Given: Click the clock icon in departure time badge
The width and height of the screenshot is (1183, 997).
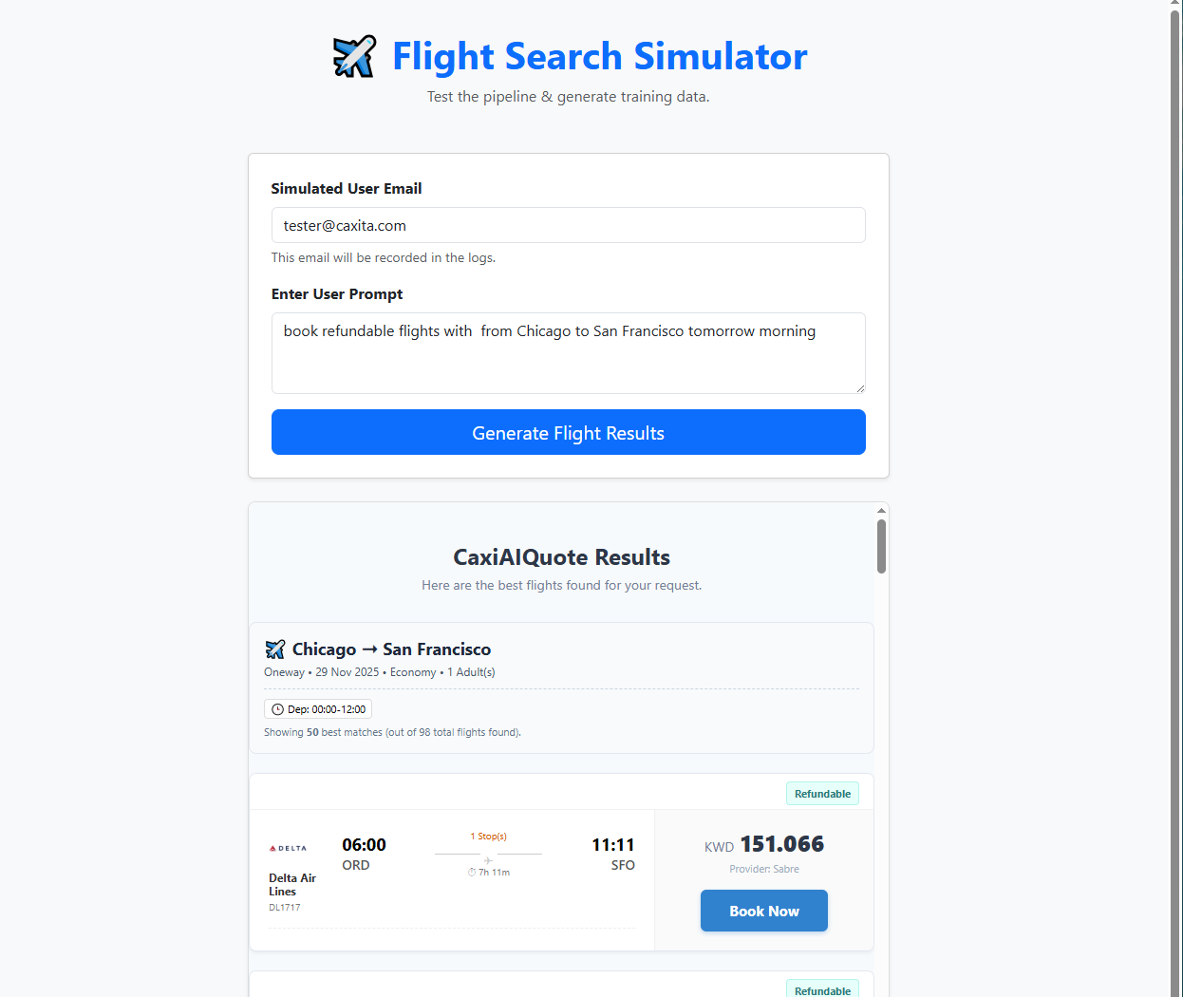Looking at the screenshot, I should click(277, 709).
